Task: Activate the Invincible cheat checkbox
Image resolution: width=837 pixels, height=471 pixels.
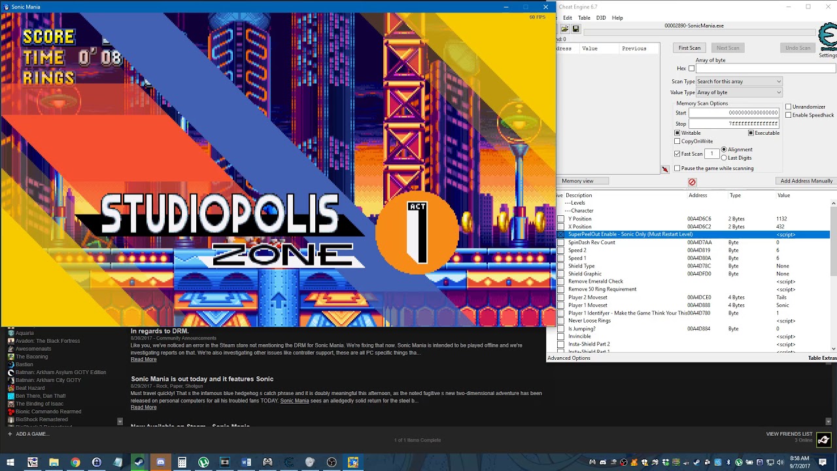Action: click(560, 337)
